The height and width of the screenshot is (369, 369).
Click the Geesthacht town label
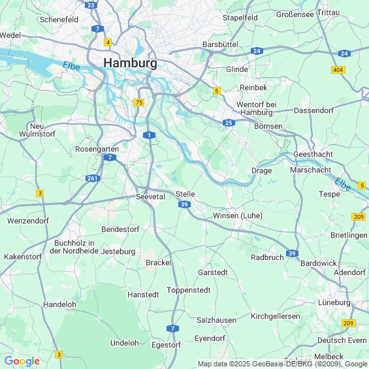click(313, 154)
